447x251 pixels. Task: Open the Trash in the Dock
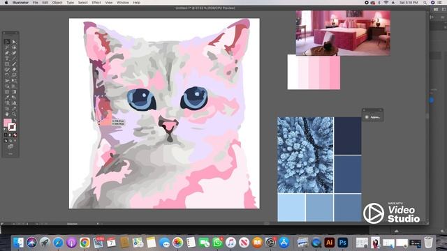point(428,243)
